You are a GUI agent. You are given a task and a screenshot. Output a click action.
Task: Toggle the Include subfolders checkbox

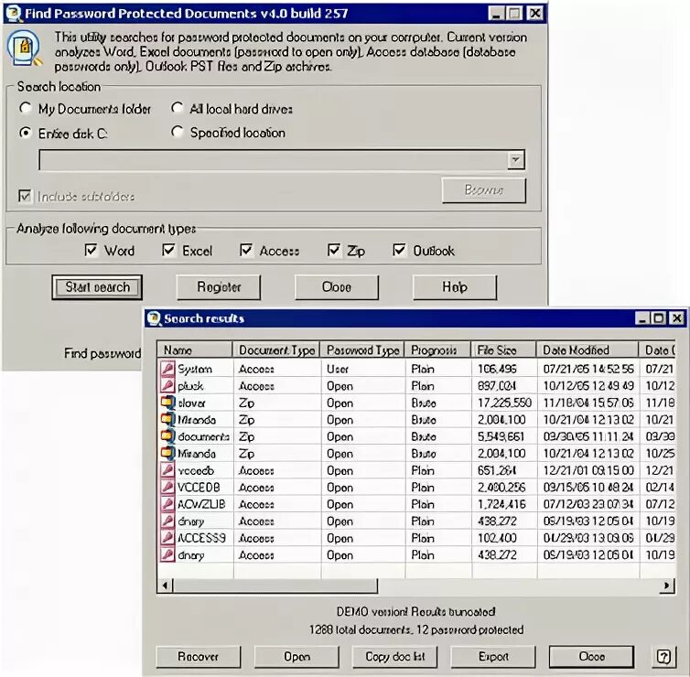25,196
